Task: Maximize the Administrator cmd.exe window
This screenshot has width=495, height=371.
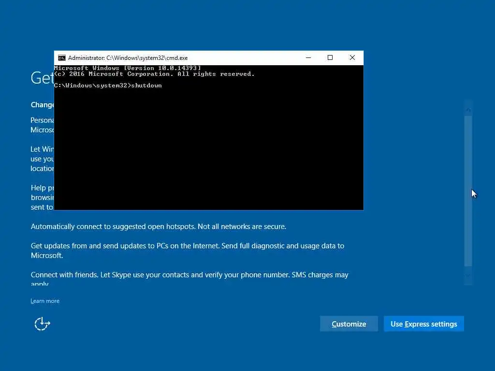Action: pyautogui.click(x=330, y=58)
